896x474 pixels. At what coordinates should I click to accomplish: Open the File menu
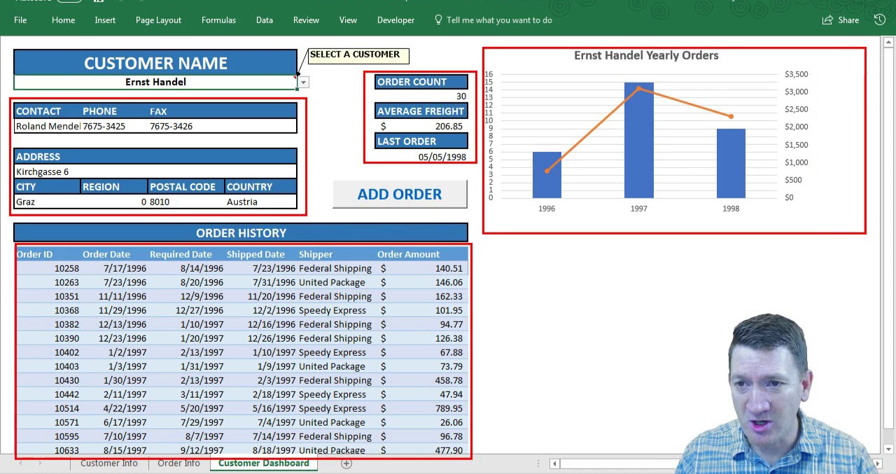tap(20, 20)
